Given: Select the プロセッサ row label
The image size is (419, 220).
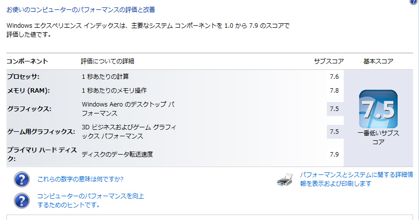Looking at the screenshot, I should tap(23, 77).
